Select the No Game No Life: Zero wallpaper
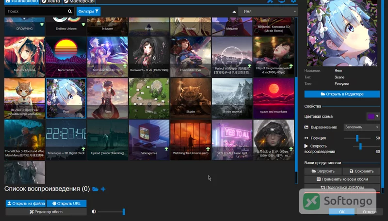This screenshot has height=221, width=388. (108, 57)
